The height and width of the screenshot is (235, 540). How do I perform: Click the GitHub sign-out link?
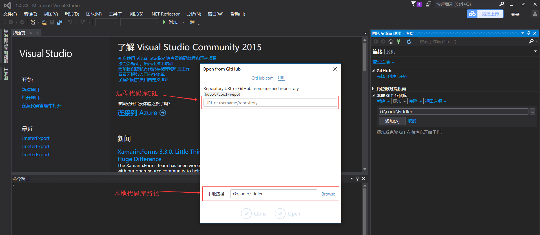coord(403,76)
